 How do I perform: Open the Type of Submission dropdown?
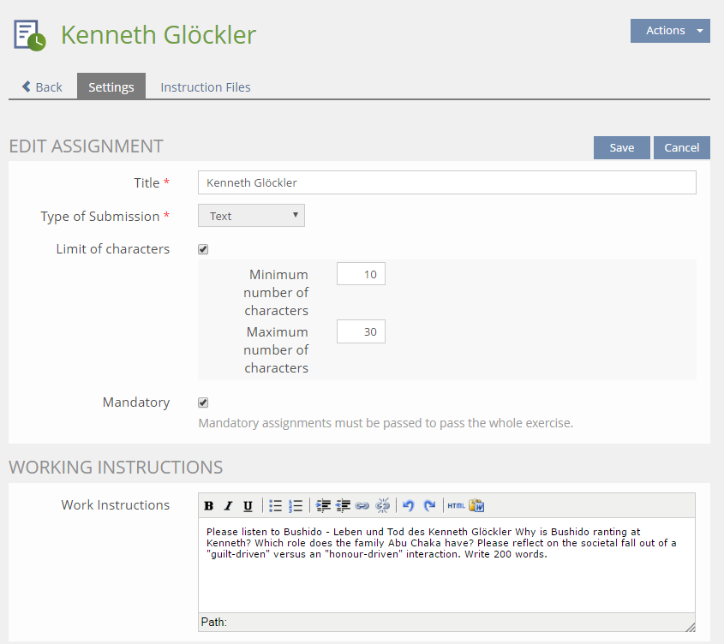point(251,216)
